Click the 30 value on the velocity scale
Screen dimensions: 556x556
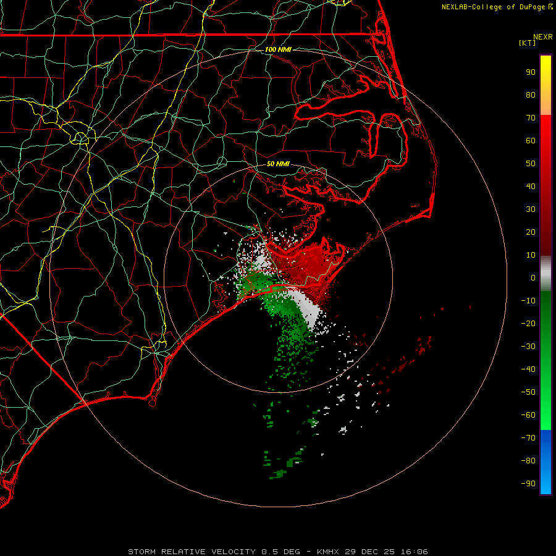tap(531, 209)
